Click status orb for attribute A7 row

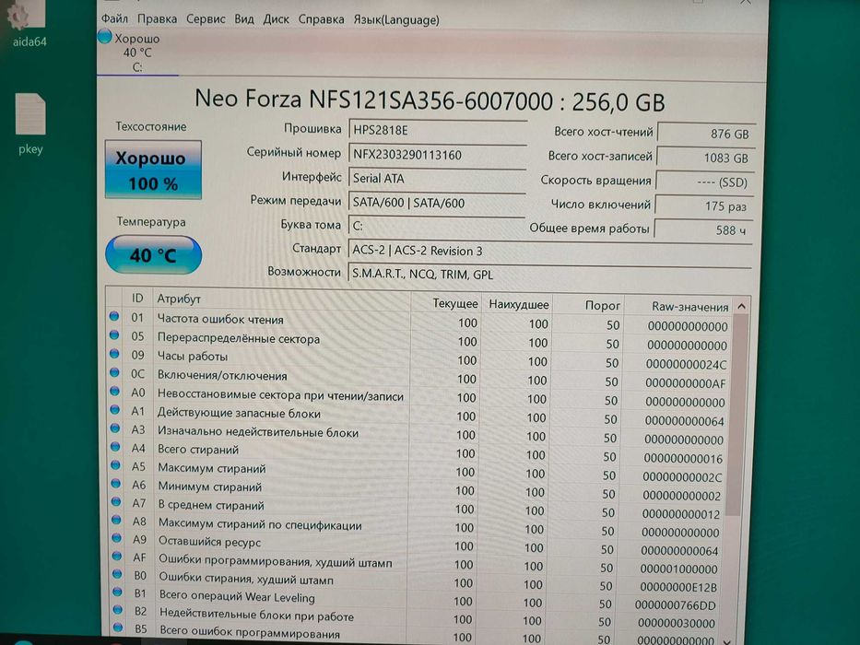coord(116,502)
